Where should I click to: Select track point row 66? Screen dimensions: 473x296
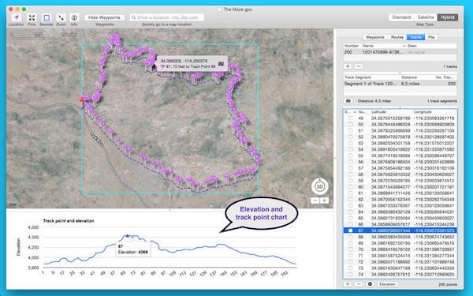click(x=400, y=224)
